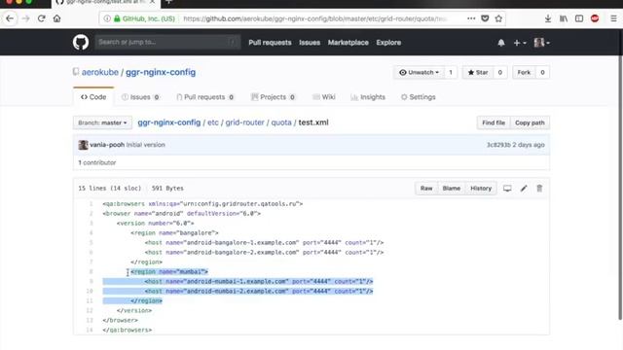Open the browser library icon
This screenshot has width=623, height=350.
pyautogui.click(x=564, y=18)
